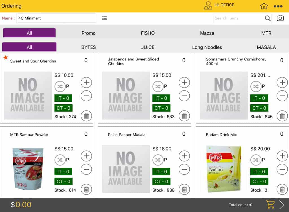The image size is (289, 212).
Task: Tap CT - 0 button for Badam Drink Mix
Action: click(x=259, y=181)
